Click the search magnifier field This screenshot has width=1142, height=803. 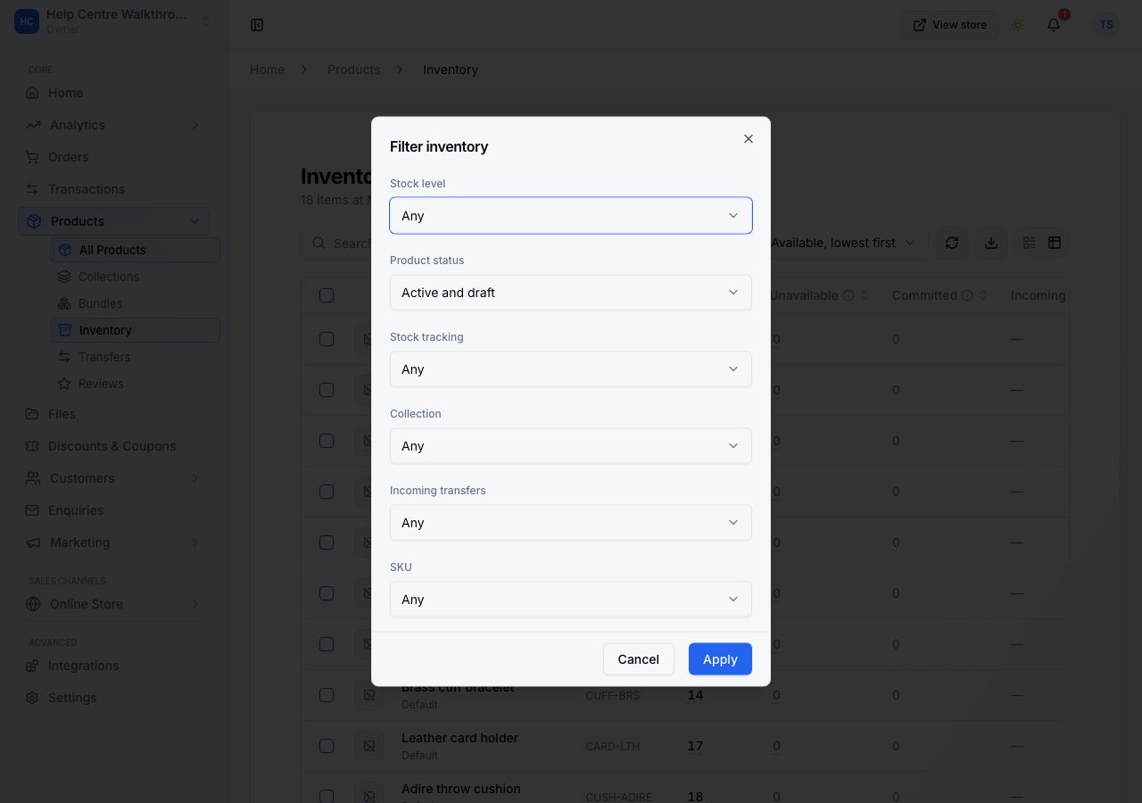click(x=318, y=243)
